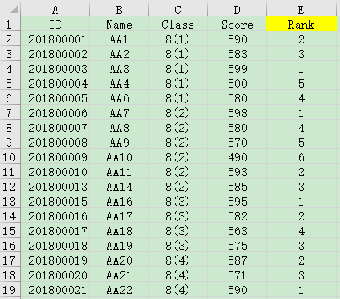The width and height of the screenshot is (340, 299).
Task: Click name cell AA18
Action: pyautogui.click(x=120, y=231)
